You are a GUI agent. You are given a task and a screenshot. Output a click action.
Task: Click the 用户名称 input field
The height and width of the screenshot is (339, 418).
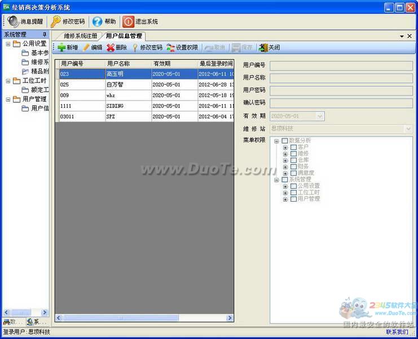click(x=341, y=78)
